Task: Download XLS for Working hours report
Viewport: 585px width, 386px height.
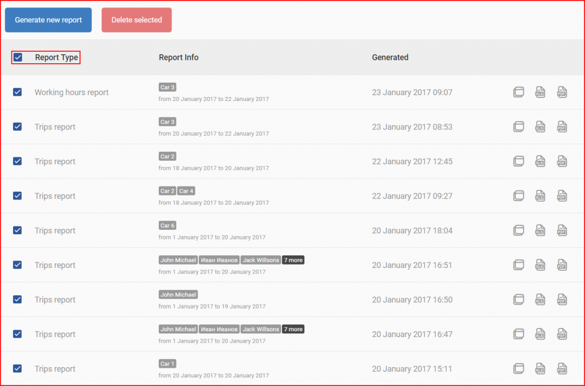Action: tap(540, 92)
